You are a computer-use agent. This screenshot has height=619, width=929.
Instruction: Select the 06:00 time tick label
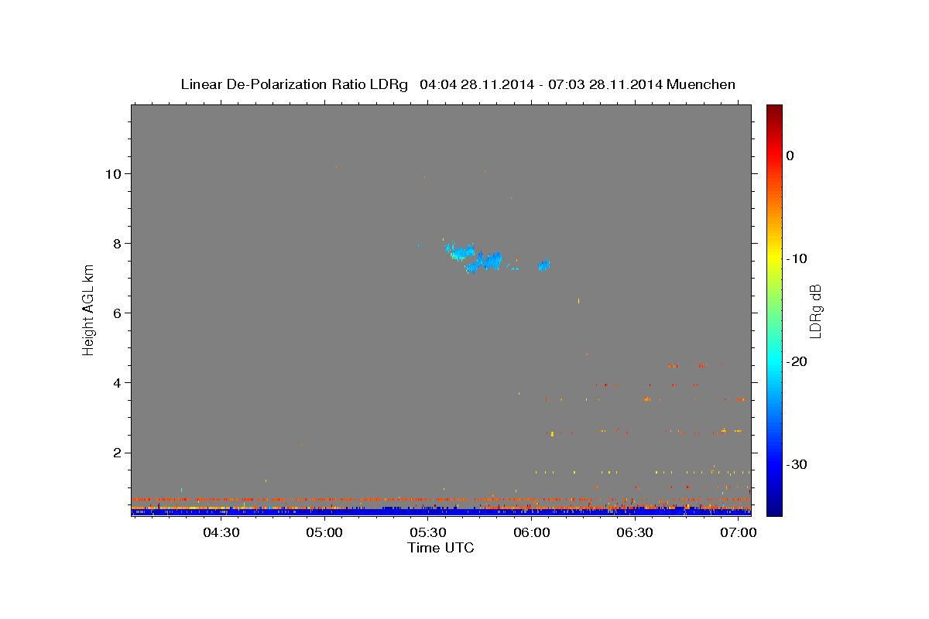[531, 533]
